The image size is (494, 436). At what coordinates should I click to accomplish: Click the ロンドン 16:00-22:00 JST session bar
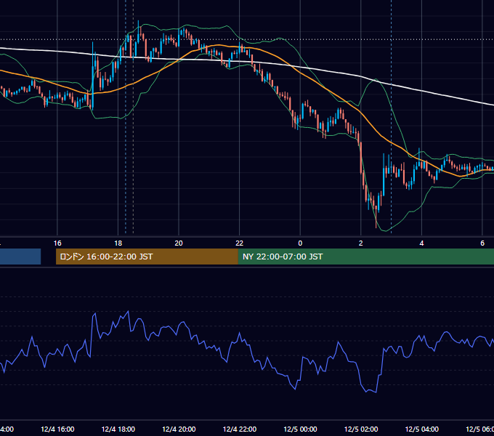(x=147, y=257)
